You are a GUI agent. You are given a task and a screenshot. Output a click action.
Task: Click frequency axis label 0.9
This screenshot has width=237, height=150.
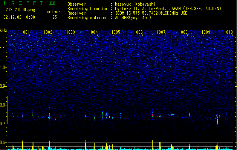point(3,86)
